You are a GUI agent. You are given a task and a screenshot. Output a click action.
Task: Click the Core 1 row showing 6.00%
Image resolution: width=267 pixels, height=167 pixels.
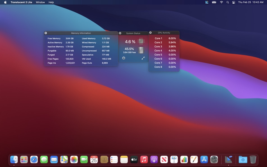pyautogui.click(x=165, y=38)
